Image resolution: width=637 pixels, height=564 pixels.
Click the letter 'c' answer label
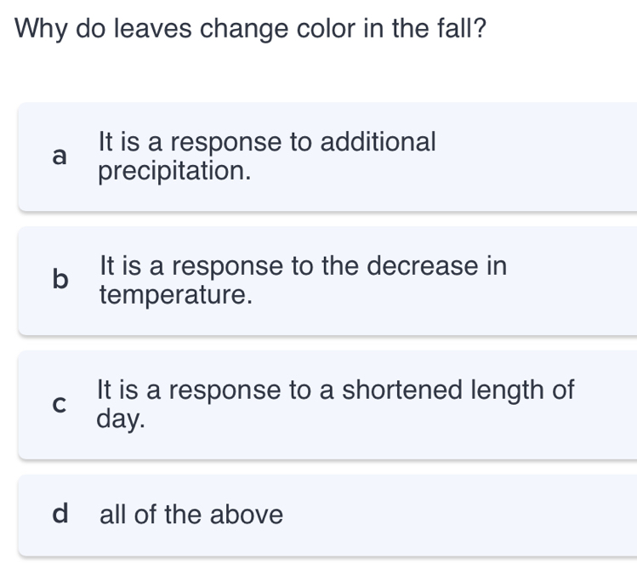point(59,405)
